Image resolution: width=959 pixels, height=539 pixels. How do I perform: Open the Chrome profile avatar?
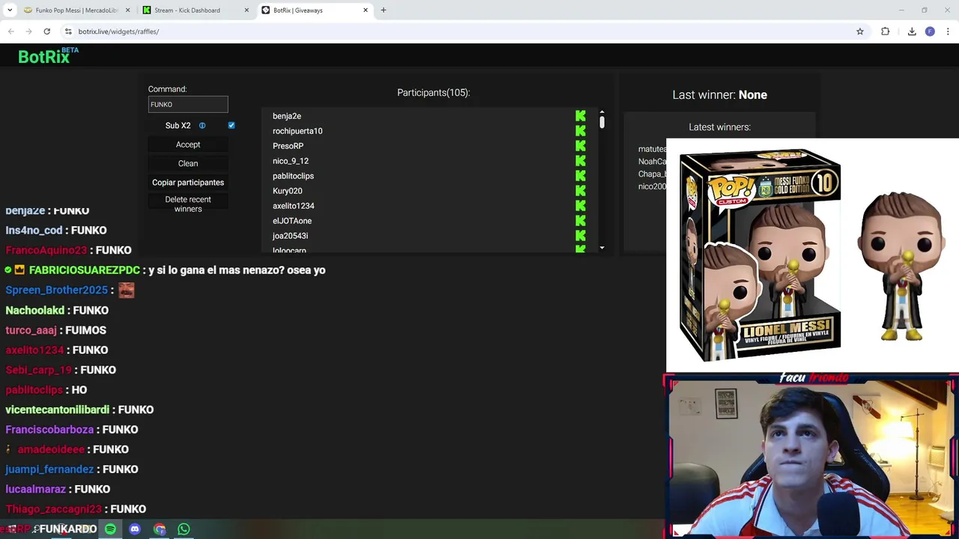pyautogui.click(x=930, y=31)
